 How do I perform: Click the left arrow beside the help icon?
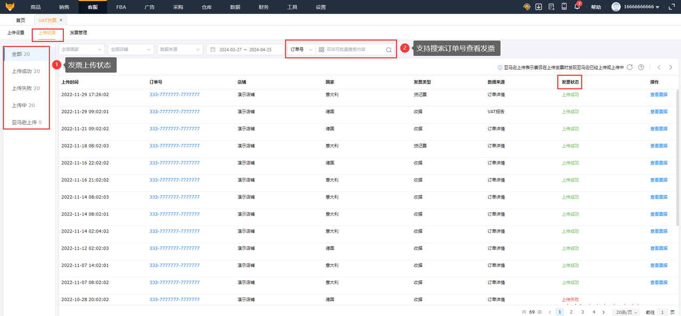pos(659,67)
